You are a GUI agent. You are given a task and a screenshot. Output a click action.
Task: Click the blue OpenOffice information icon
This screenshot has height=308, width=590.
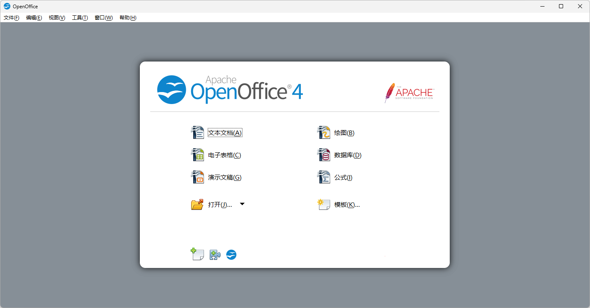[x=231, y=255]
